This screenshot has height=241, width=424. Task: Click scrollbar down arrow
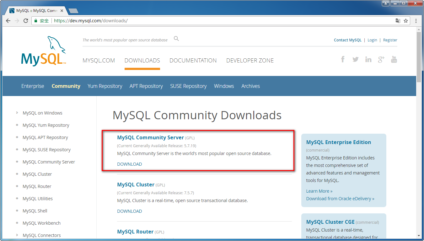419,236
